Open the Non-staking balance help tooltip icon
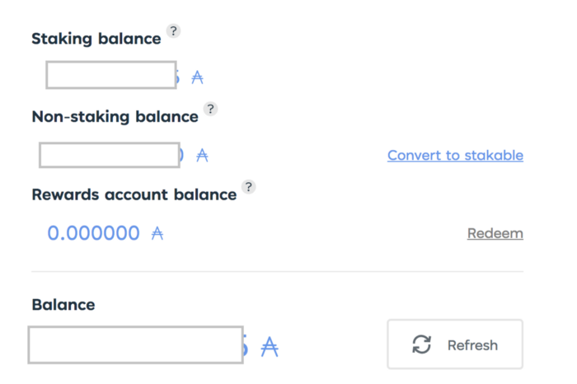The width and height of the screenshot is (577, 384). pyautogui.click(x=210, y=109)
